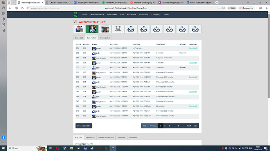The height and width of the screenshot is (151, 270).
Task: Click the Windows Start button
Action: 3,148
